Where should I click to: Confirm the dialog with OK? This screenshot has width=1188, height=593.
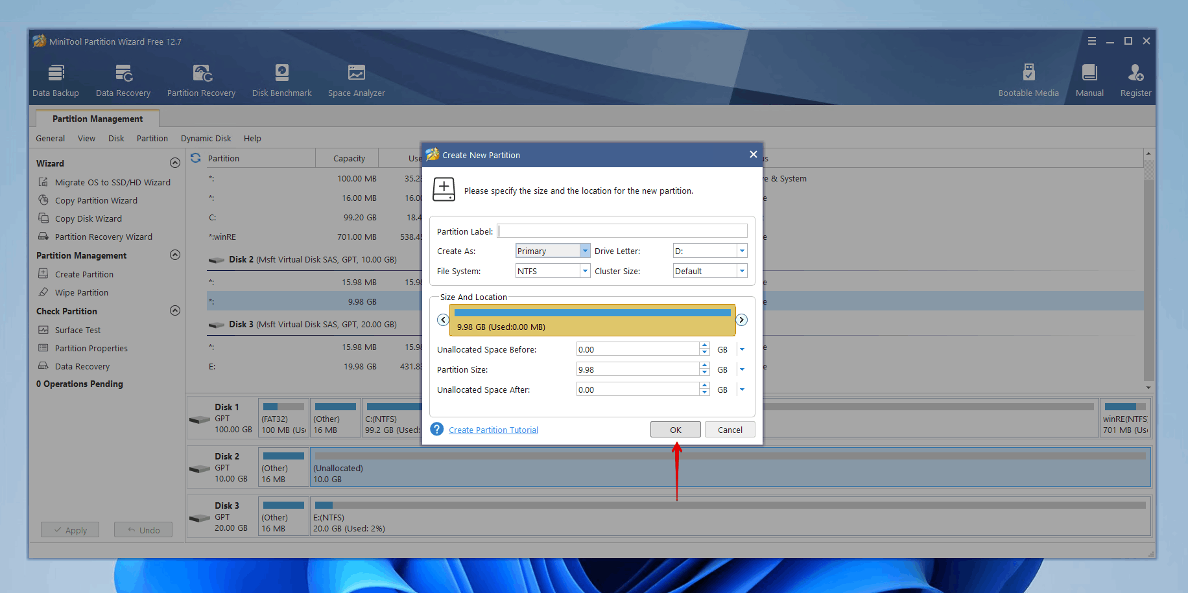point(676,430)
